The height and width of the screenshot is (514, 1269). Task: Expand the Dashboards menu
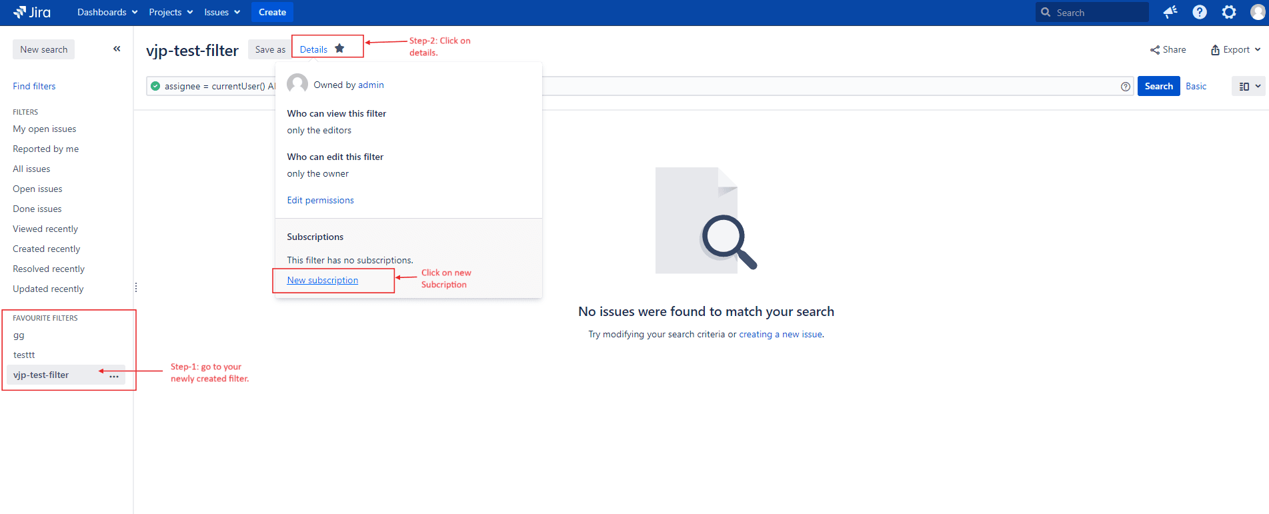click(107, 12)
